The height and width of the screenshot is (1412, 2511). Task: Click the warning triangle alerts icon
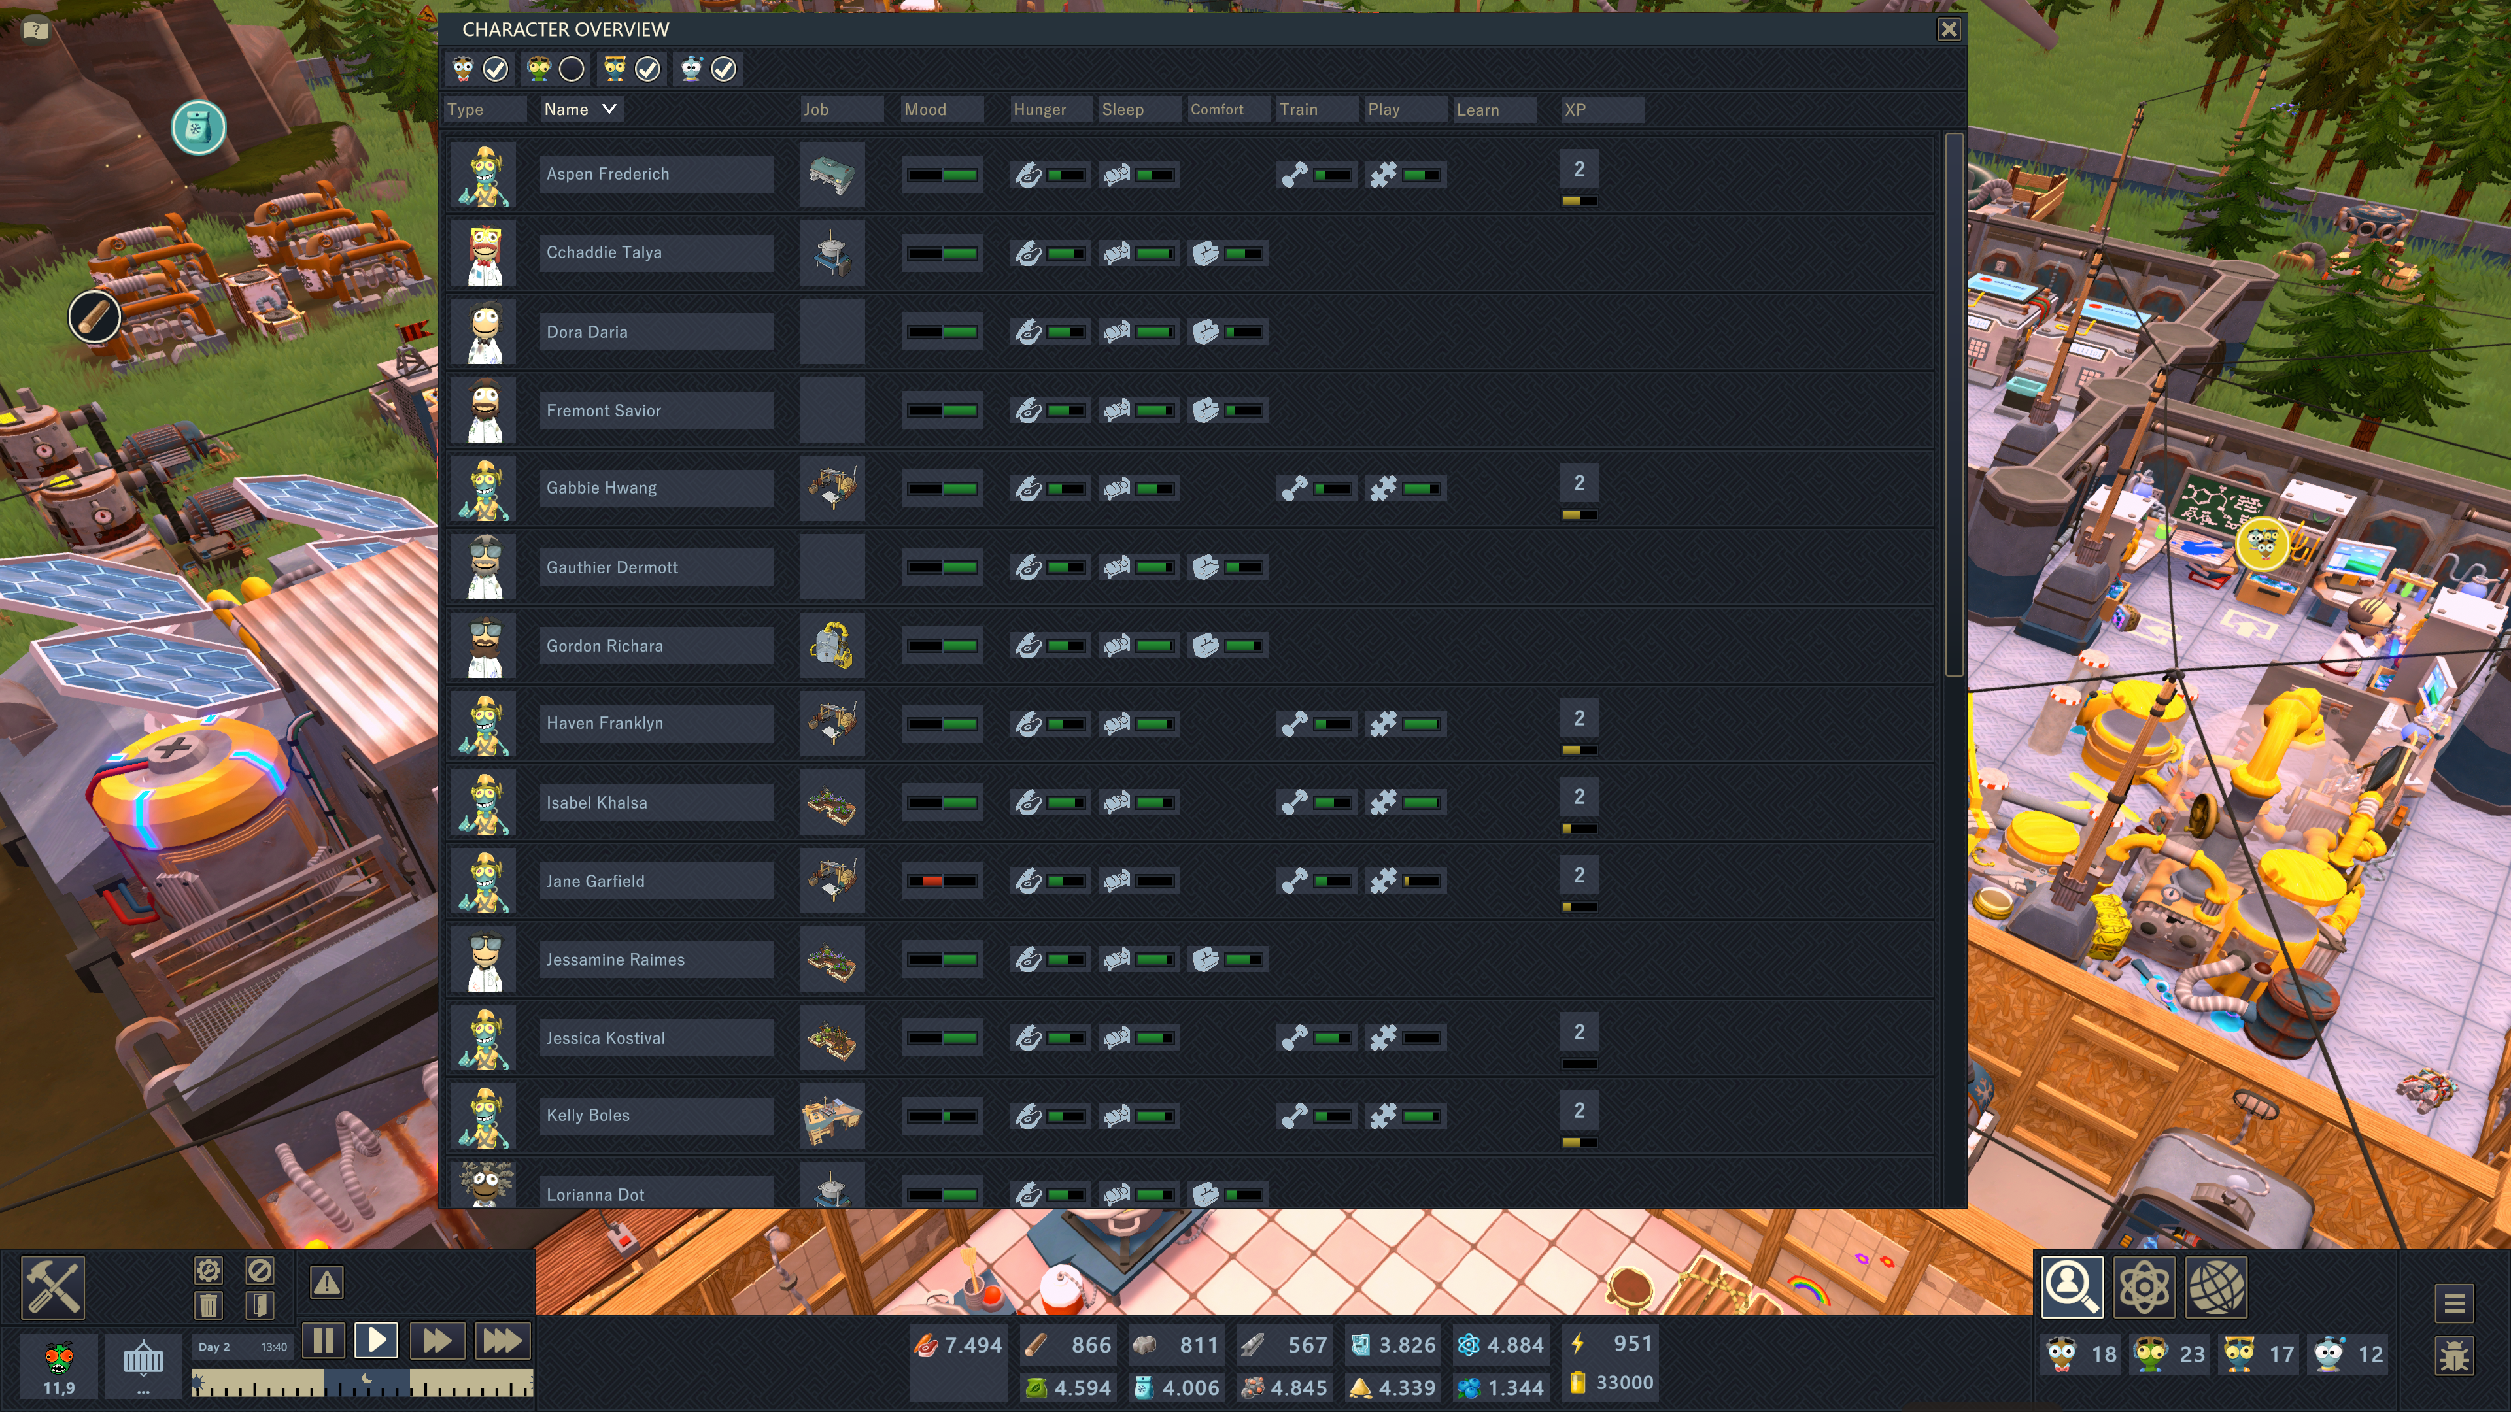[x=326, y=1283]
